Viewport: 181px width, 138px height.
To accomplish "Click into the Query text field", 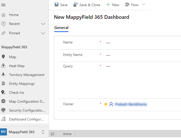I will tap(143, 80).
